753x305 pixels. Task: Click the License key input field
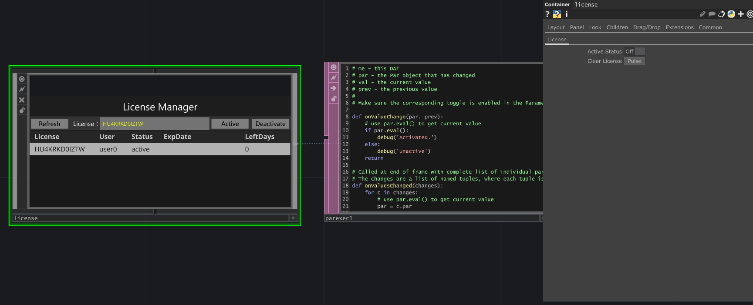(154, 124)
